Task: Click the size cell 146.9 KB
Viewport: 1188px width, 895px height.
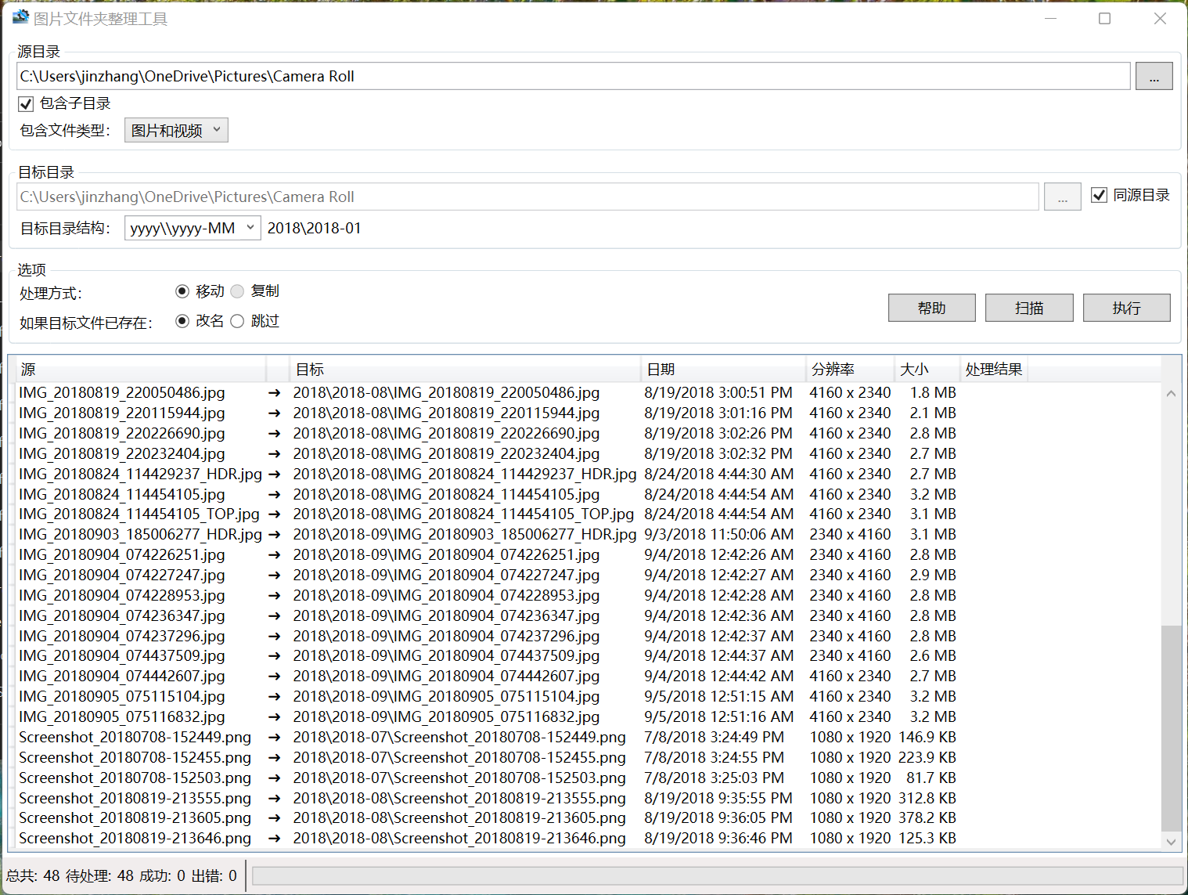Action: coord(927,737)
